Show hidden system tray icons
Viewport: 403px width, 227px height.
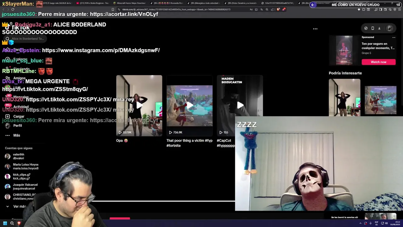(360, 223)
